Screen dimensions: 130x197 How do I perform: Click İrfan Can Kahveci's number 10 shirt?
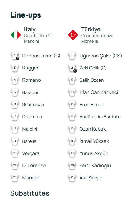(72, 92)
